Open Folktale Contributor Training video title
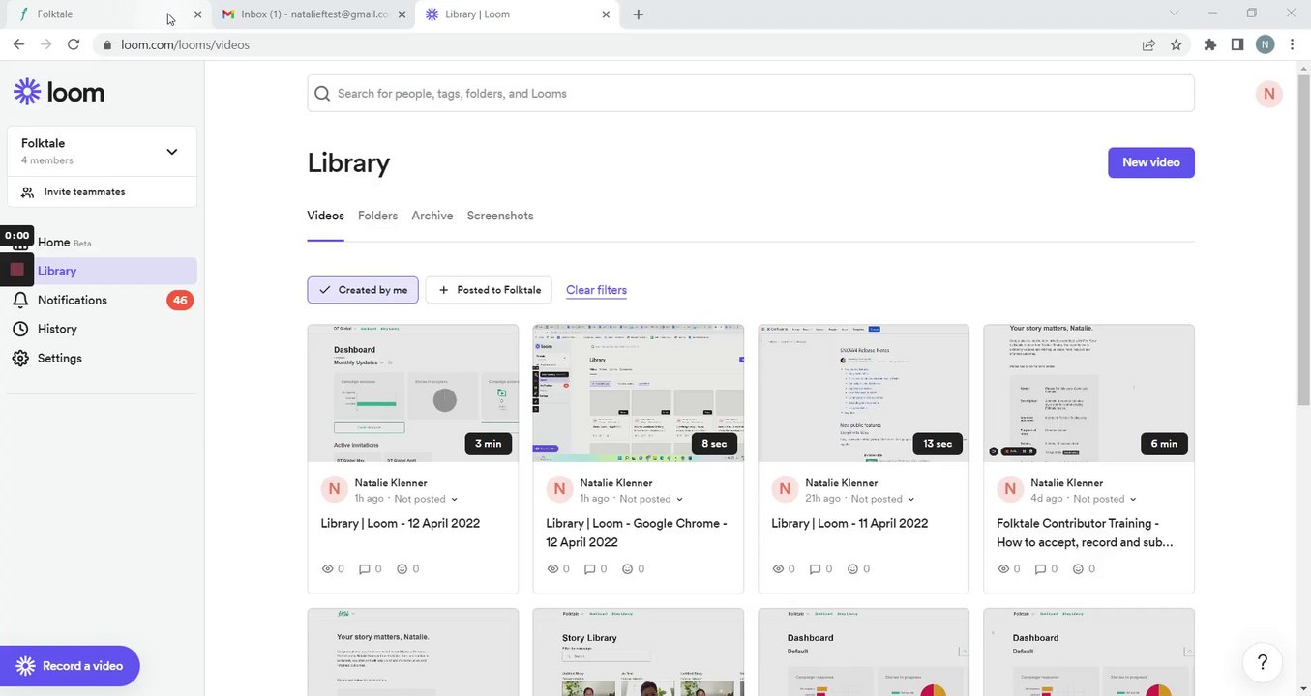 pyautogui.click(x=1086, y=533)
